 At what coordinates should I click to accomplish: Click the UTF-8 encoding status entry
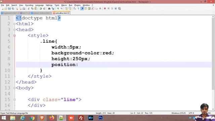coord(191,113)
